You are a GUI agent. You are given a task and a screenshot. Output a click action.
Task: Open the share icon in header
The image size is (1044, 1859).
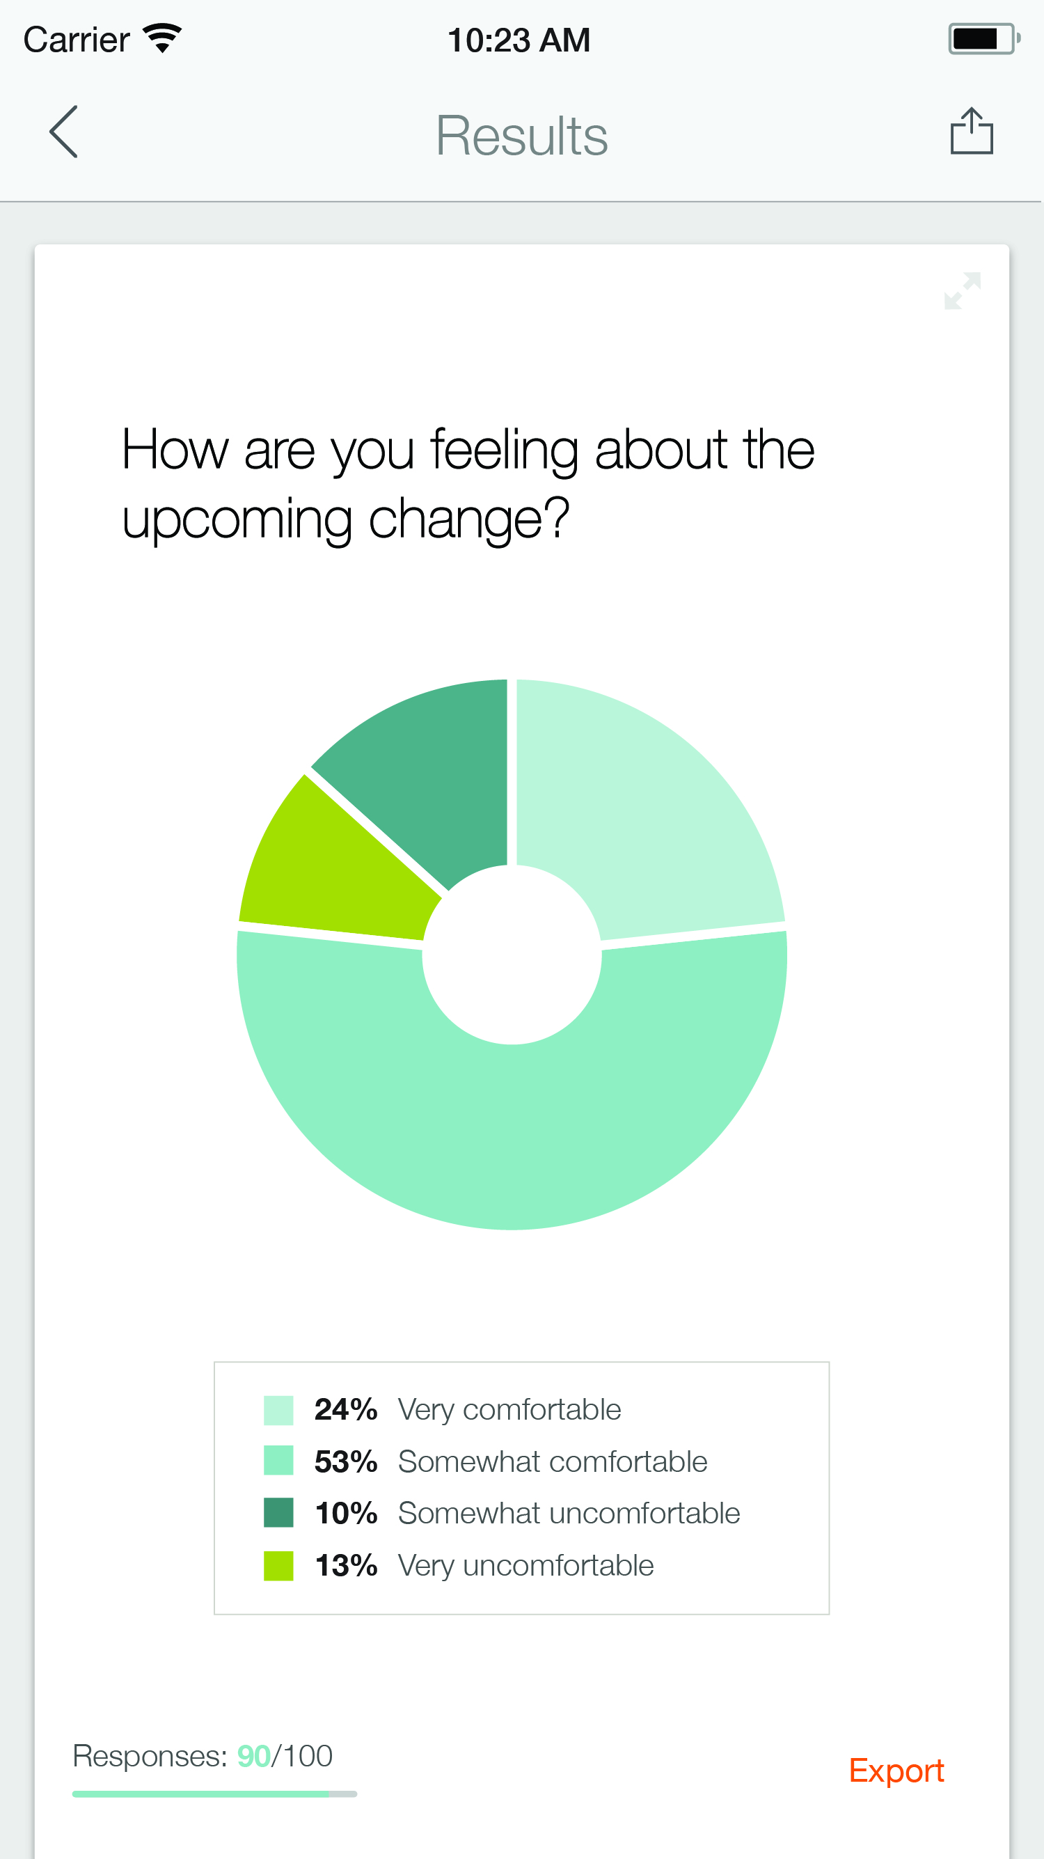coord(971,132)
